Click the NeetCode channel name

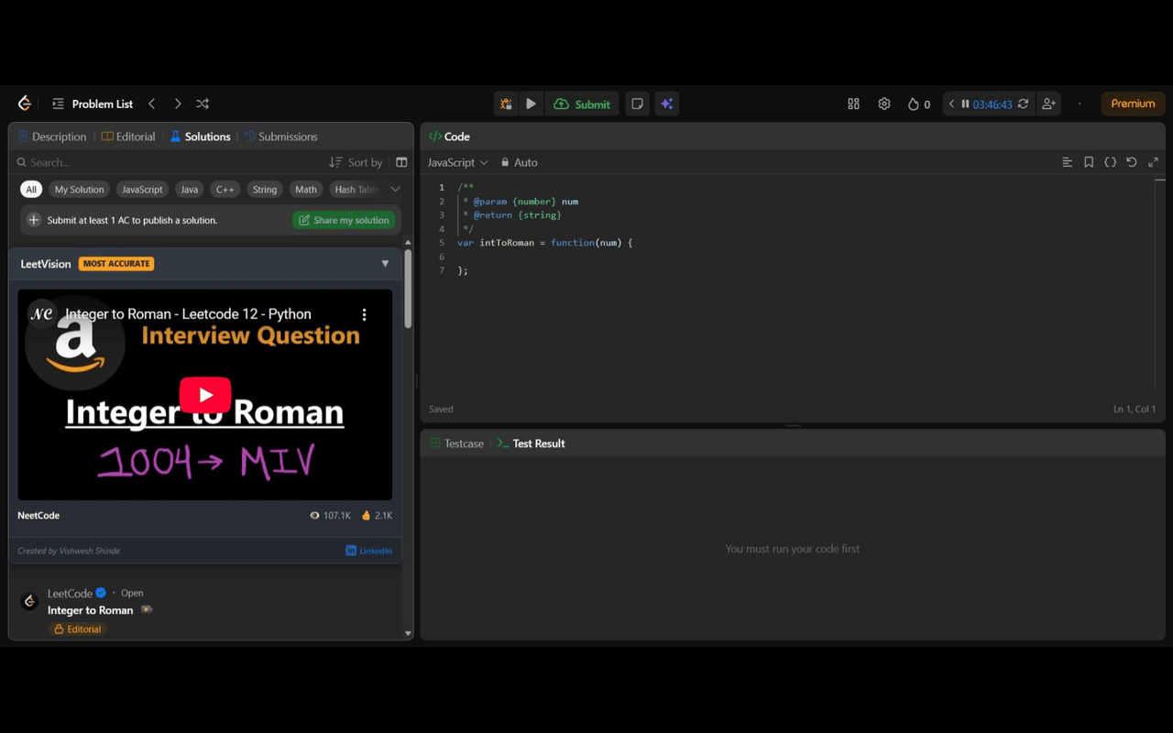click(x=38, y=516)
